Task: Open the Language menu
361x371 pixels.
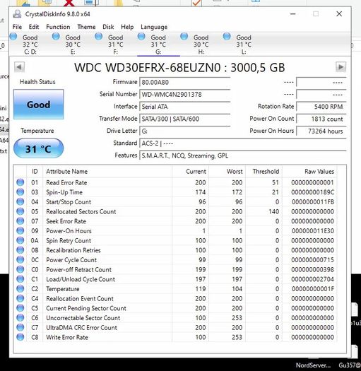Action: click(x=154, y=27)
